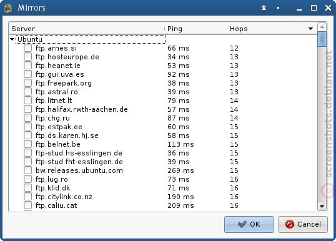Enable the ftp.hosteurope.de mirror checkbox
Viewport: 336px width, 241px height.
point(28,57)
